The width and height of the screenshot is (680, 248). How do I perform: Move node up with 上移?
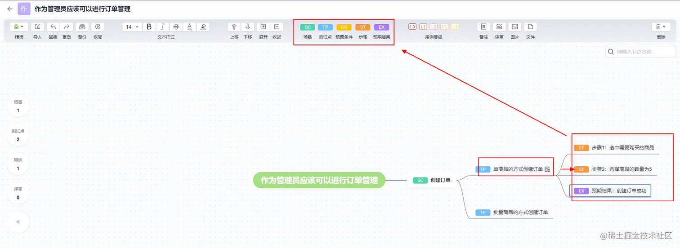point(234,27)
